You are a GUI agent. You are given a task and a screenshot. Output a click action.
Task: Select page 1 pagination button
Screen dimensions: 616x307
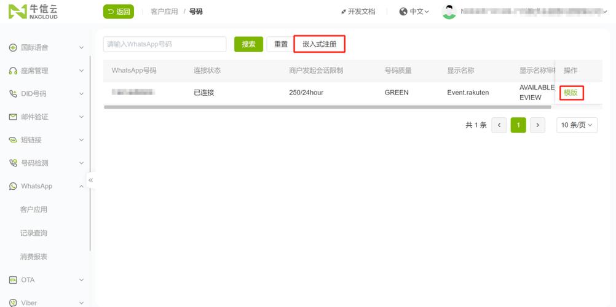(x=518, y=125)
